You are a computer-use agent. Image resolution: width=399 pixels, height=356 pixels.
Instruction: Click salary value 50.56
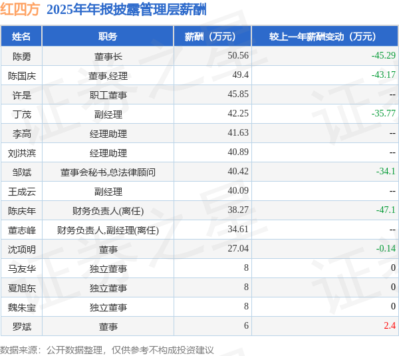[238, 55]
